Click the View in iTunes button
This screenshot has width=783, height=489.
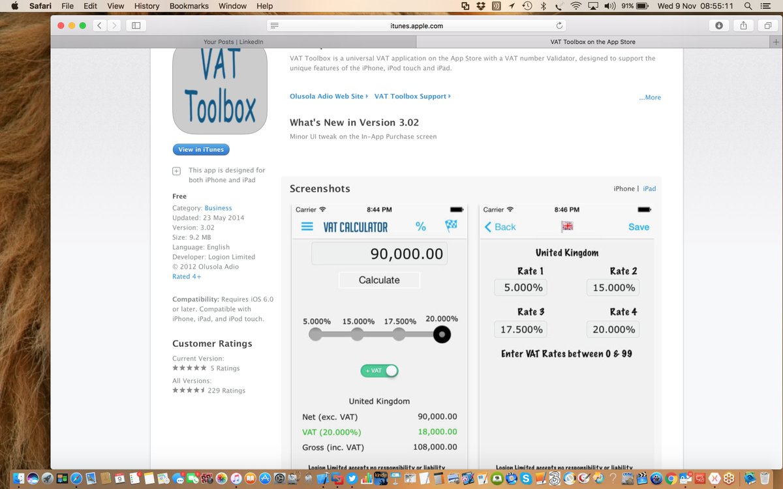[x=201, y=149]
